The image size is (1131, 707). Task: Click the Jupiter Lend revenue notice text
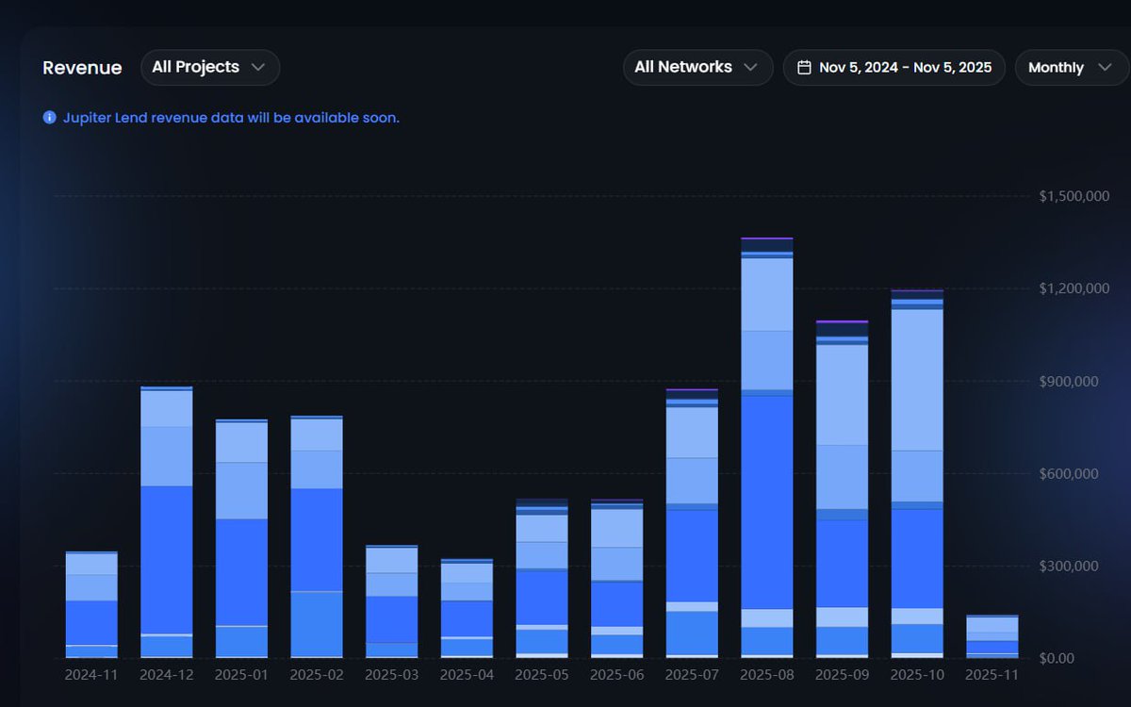(231, 118)
